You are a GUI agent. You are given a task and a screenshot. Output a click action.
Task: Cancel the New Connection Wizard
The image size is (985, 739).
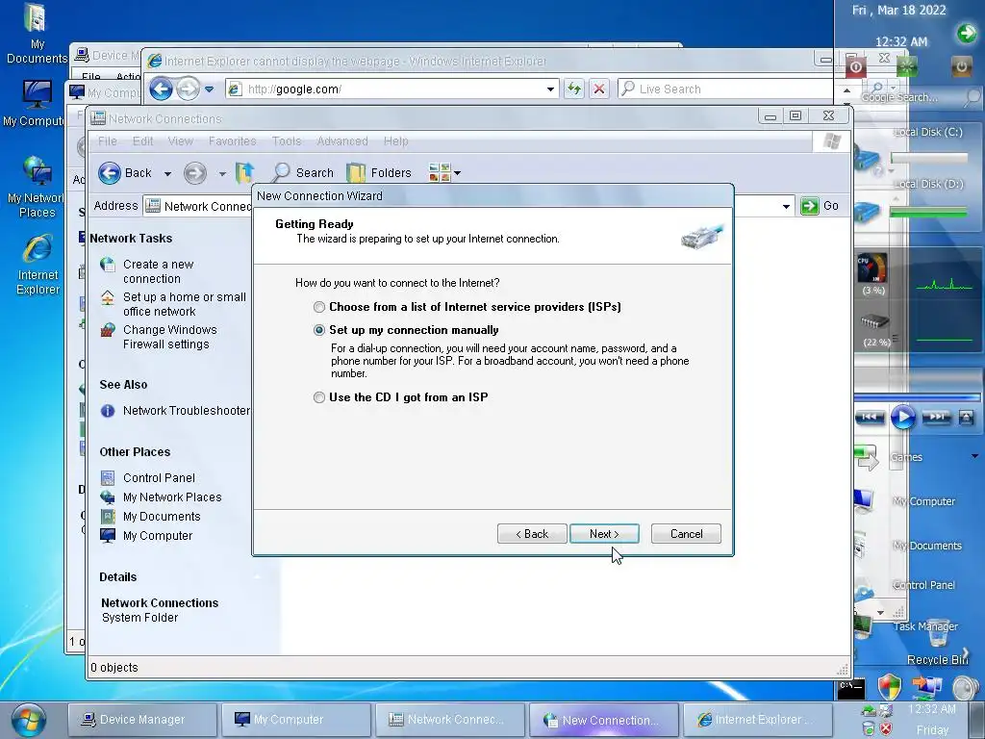point(686,533)
